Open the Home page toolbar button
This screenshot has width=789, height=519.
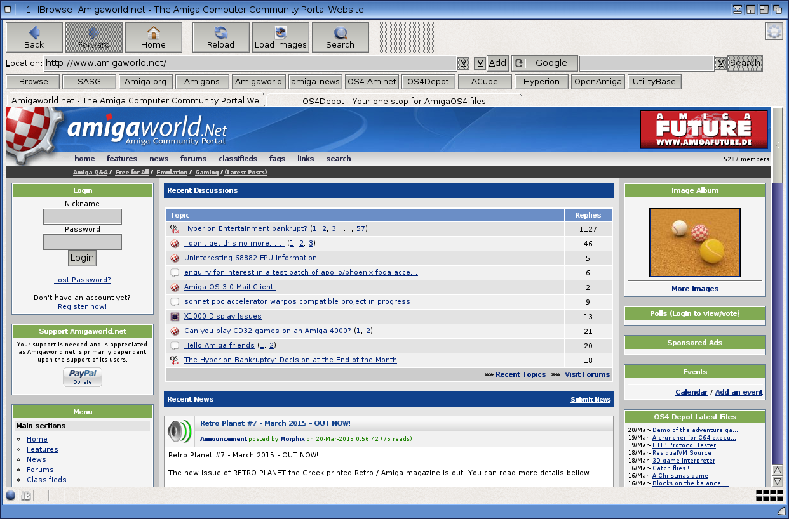click(153, 37)
